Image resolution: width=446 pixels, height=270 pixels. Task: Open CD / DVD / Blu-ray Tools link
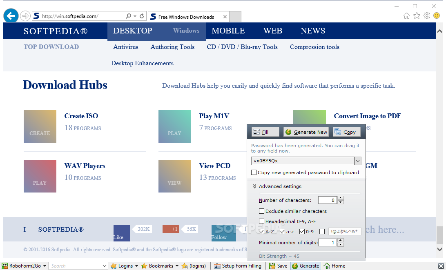point(242,47)
